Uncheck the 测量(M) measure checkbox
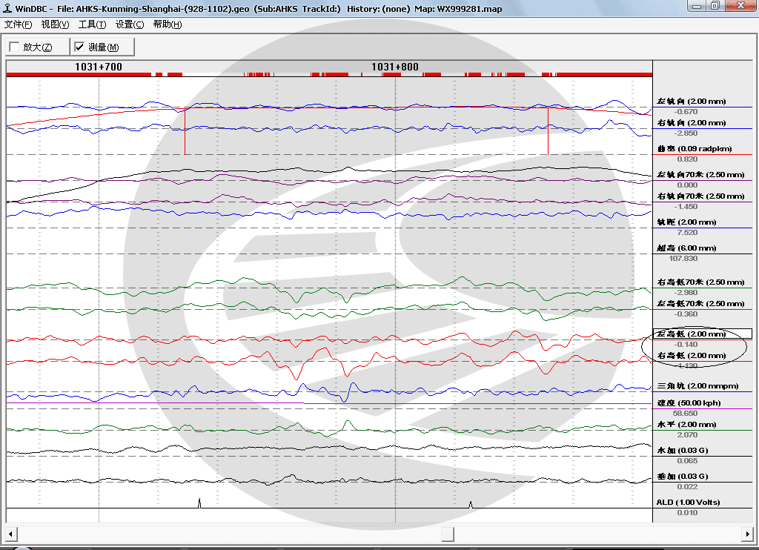The width and height of the screenshot is (759, 550). pos(79,47)
